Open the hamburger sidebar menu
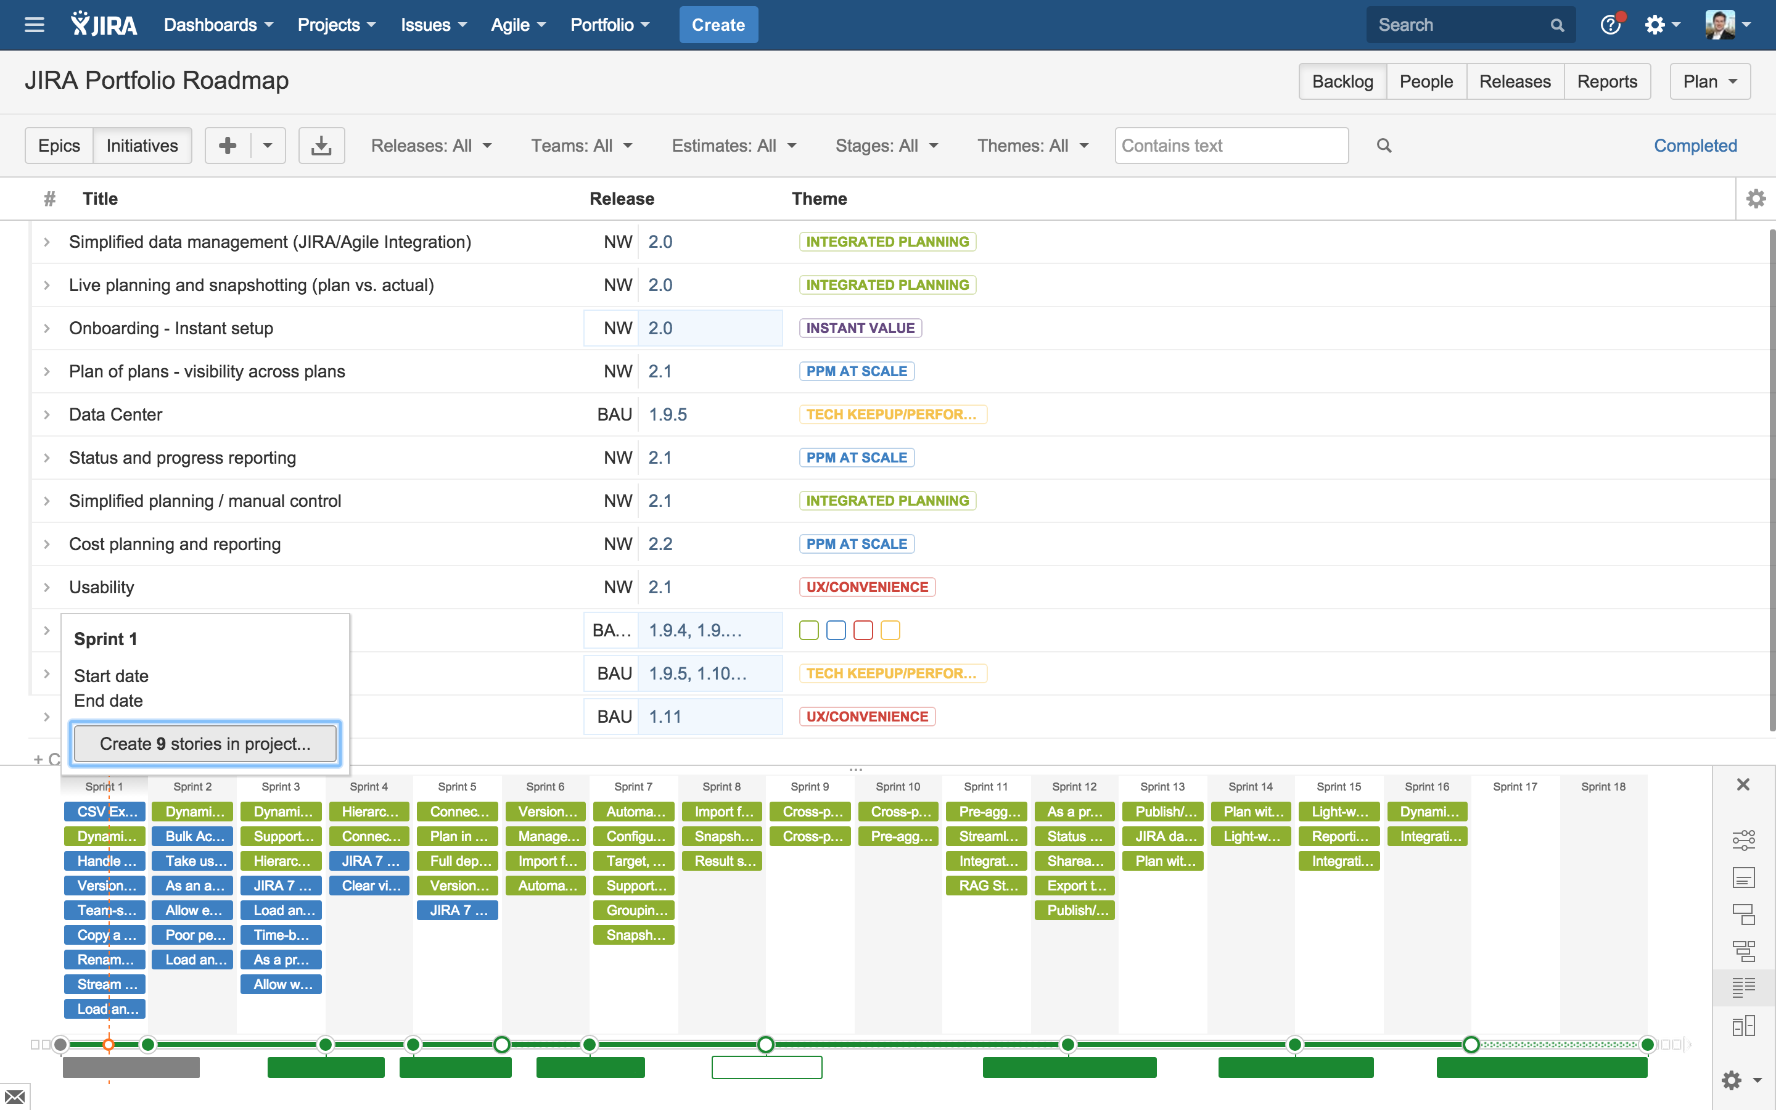This screenshot has height=1110, width=1776. point(34,25)
